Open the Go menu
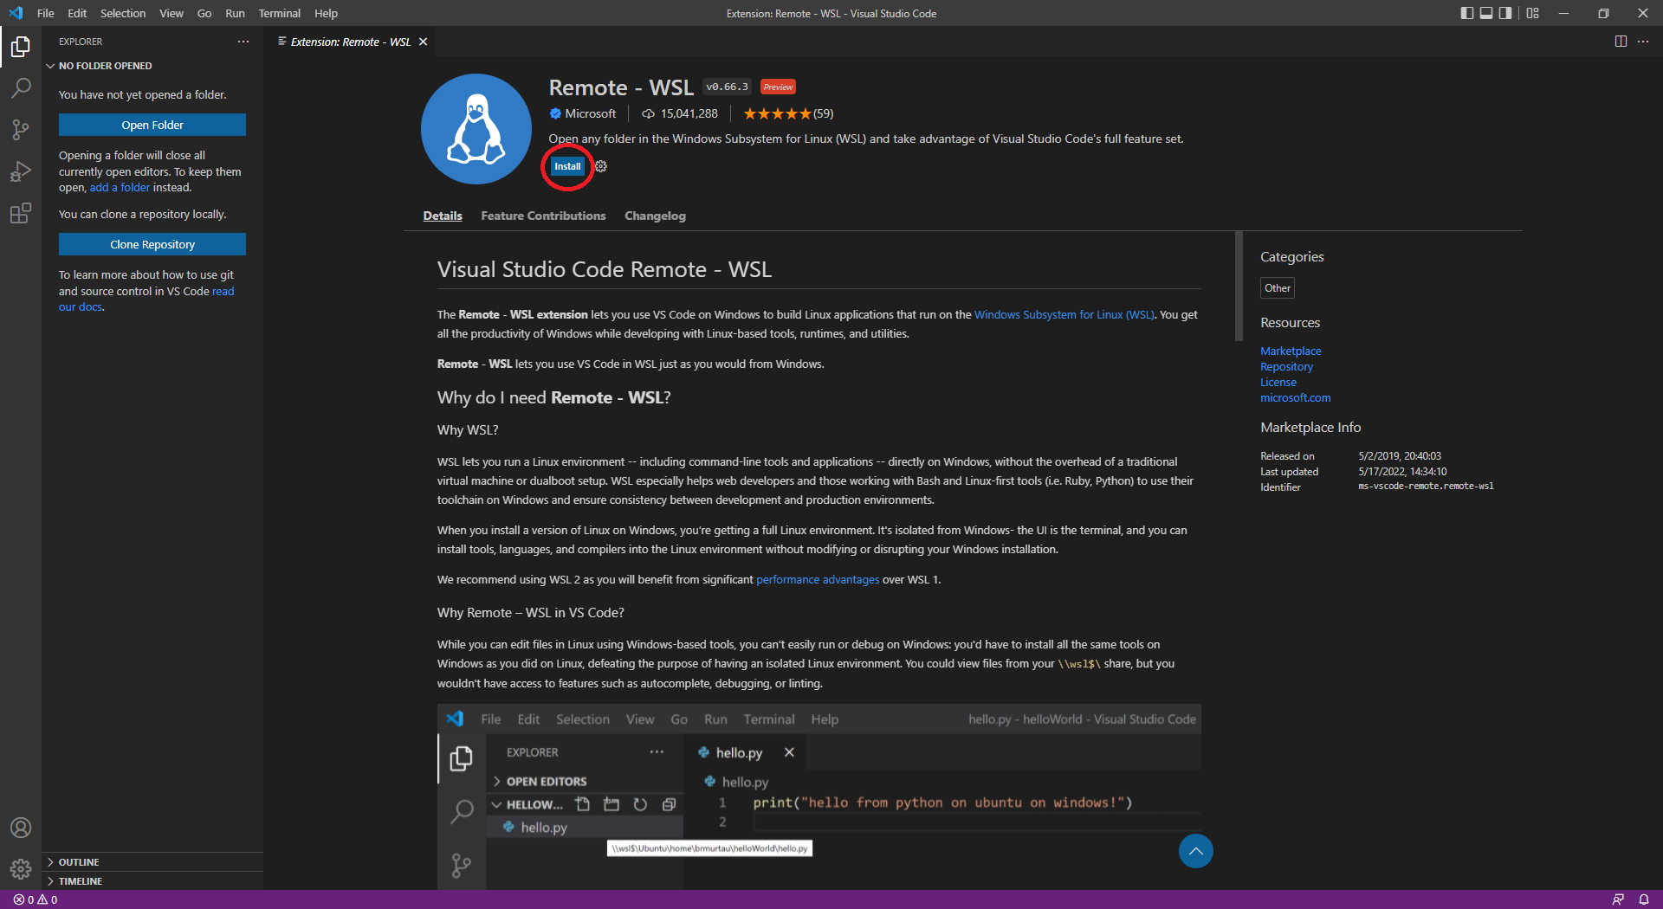 coord(204,13)
